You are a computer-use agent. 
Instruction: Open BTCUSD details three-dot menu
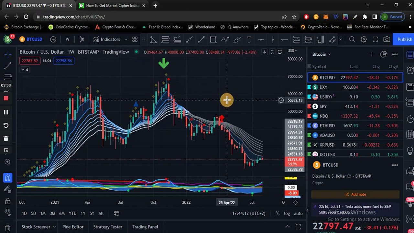tap(395, 165)
